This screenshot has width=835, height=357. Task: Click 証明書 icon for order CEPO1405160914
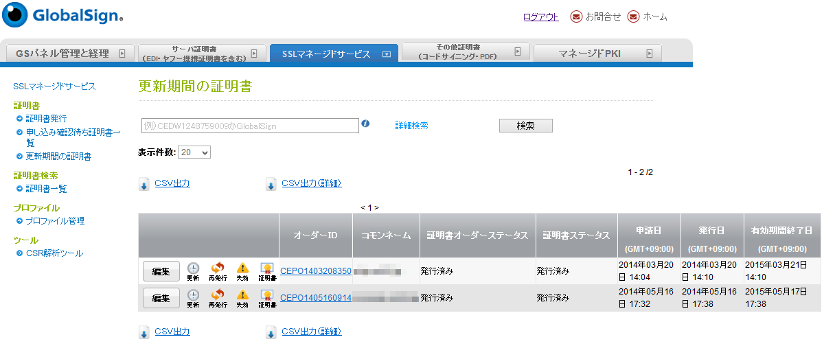pyautogui.click(x=267, y=298)
